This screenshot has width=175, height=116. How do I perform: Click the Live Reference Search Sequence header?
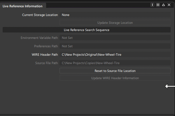pos(86,30)
